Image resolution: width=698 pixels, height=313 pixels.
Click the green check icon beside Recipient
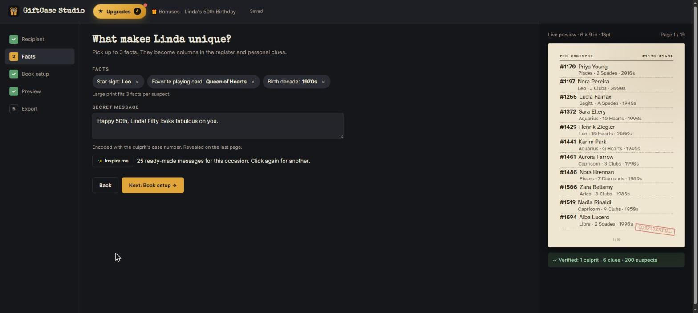tap(14, 39)
